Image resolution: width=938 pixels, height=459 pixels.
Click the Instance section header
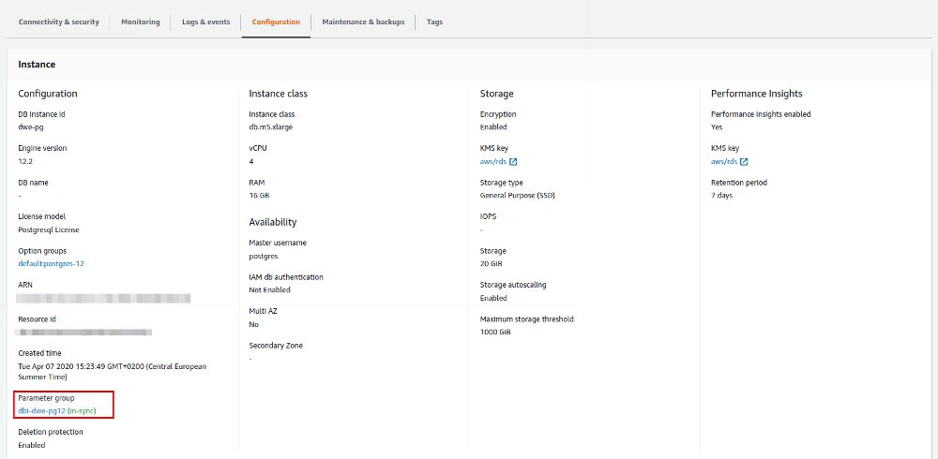pos(37,65)
